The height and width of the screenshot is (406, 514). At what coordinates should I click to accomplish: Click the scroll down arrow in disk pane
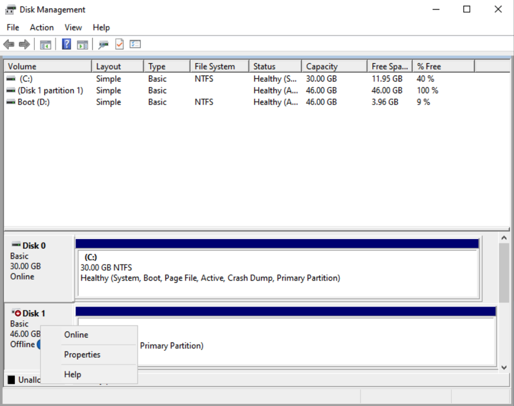(x=504, y=368)
